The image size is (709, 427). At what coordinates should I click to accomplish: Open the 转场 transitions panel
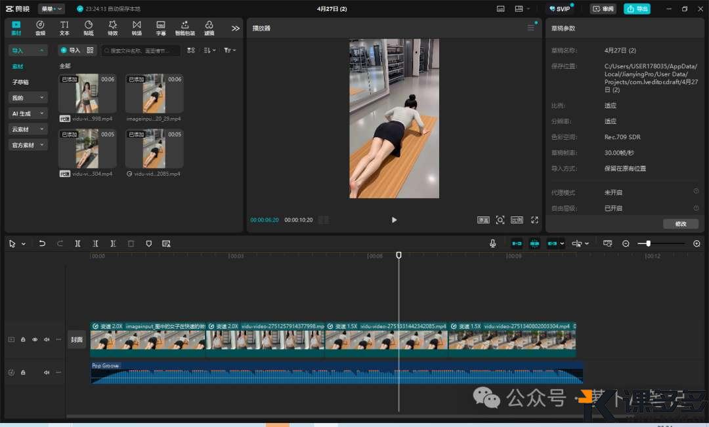137,28
